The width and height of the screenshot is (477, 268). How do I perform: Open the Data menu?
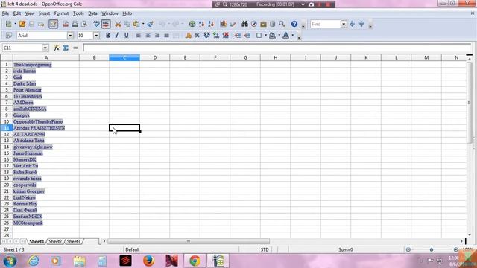pos(92,13)
